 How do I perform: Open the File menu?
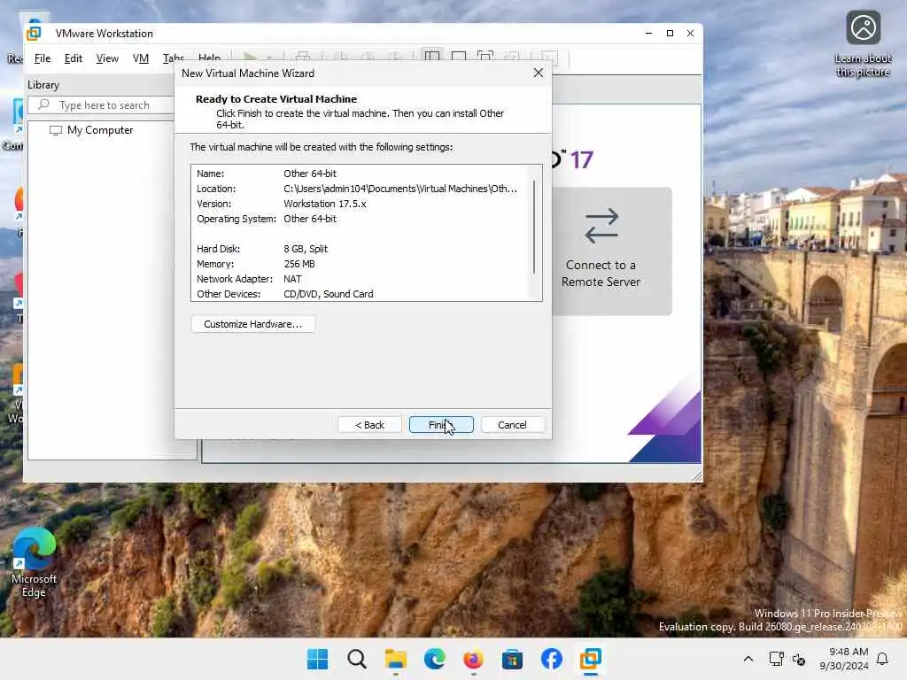pos(43,58)
